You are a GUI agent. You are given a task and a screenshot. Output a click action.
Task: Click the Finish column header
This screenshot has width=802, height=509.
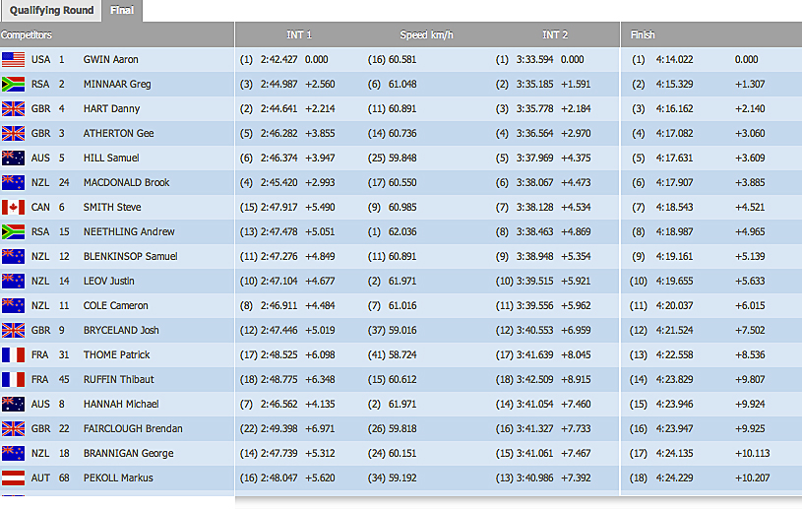[643, 35]
